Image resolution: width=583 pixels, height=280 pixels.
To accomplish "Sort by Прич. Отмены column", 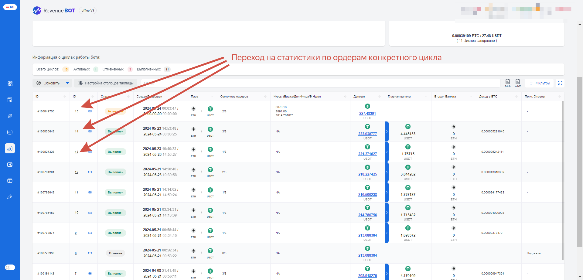I will click(x=543, y=97).
